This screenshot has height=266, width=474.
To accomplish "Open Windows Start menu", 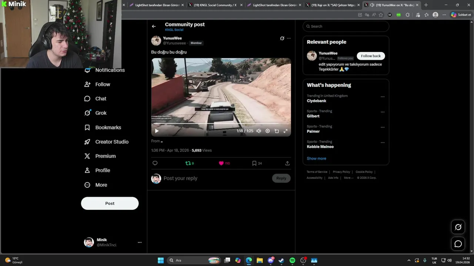I will pyautogui.click(x=161, y=260).
